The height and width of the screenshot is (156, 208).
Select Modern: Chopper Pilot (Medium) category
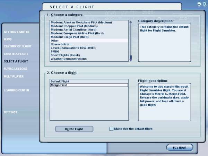click(89, 26)
